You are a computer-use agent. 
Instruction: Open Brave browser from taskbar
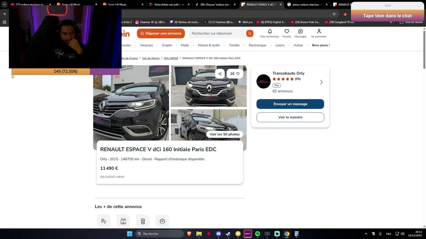pos(189,234)
